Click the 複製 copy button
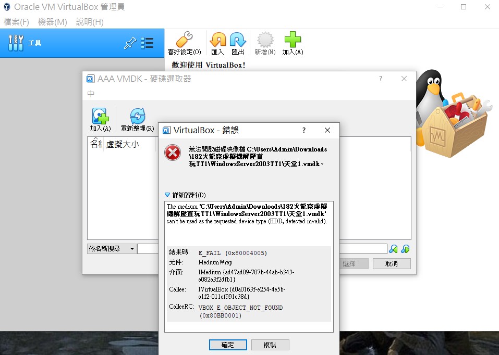 270,345
